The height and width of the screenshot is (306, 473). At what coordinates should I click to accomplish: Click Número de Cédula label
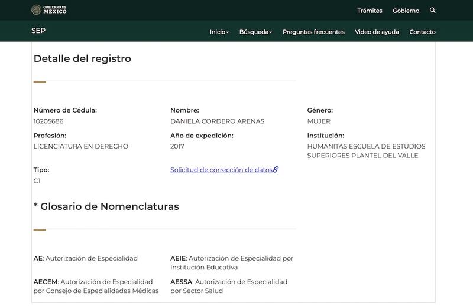tap(65, 110)
